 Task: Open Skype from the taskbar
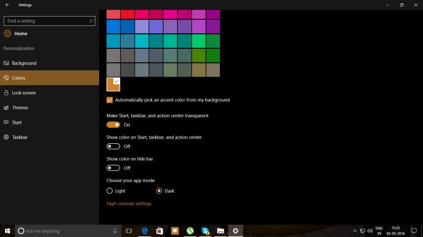coord(205,231)
